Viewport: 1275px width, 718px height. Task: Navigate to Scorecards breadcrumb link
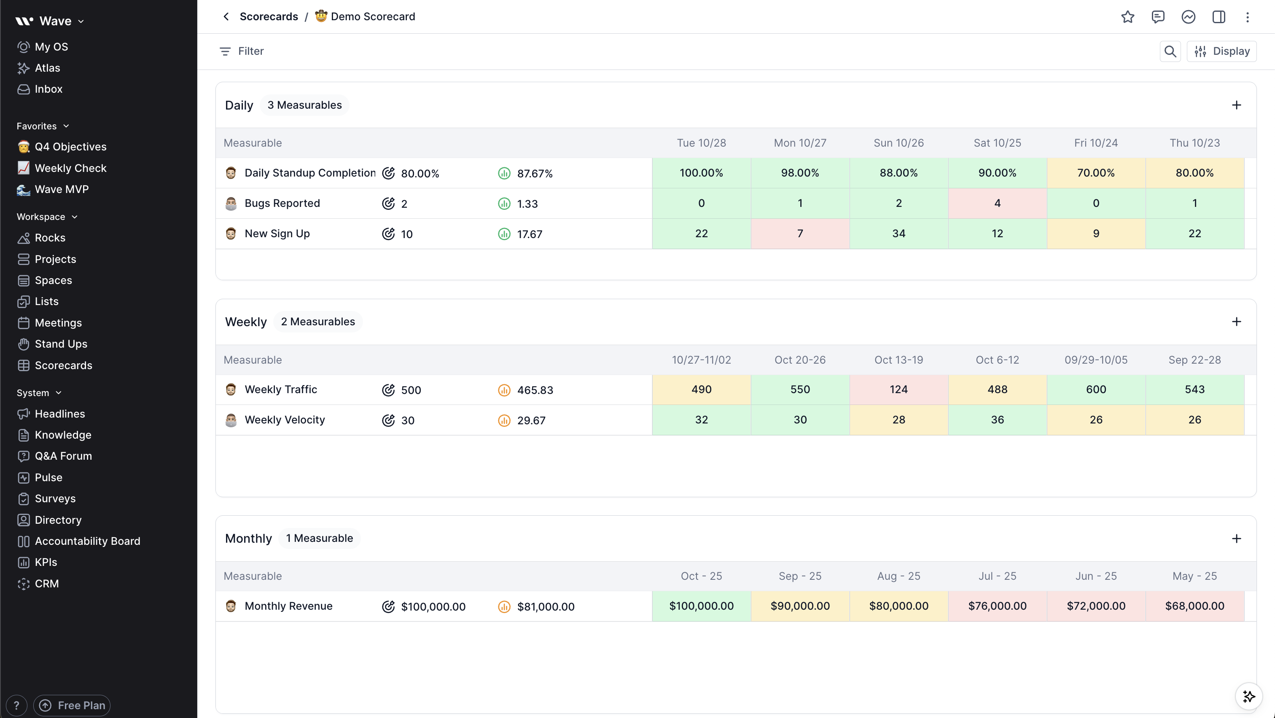tap(269, 16)
